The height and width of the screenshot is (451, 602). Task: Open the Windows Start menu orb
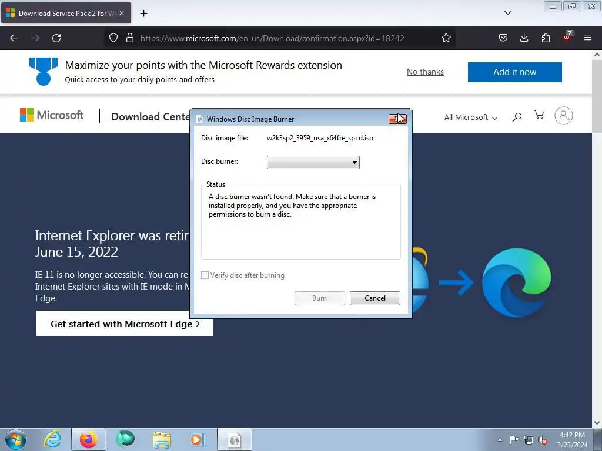[16, 439]
